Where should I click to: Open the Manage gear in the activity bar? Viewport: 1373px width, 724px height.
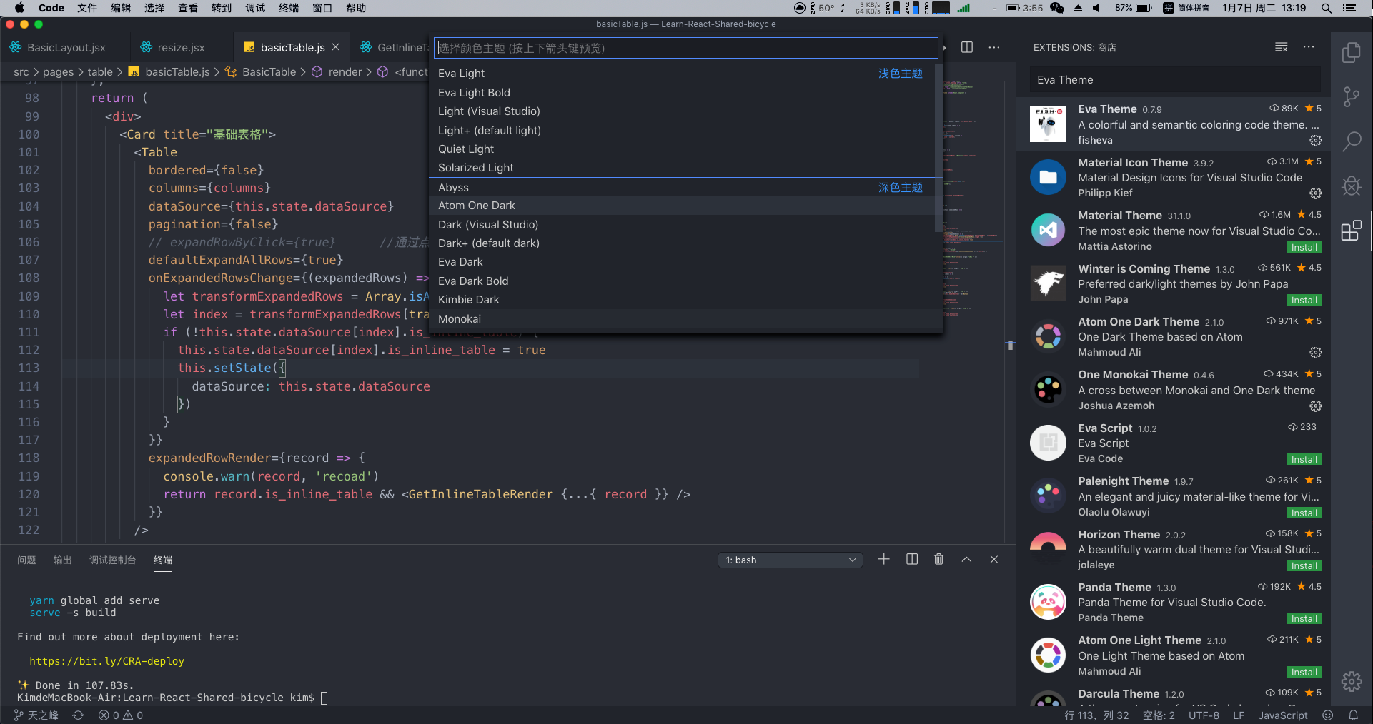tap(1351, 682)
